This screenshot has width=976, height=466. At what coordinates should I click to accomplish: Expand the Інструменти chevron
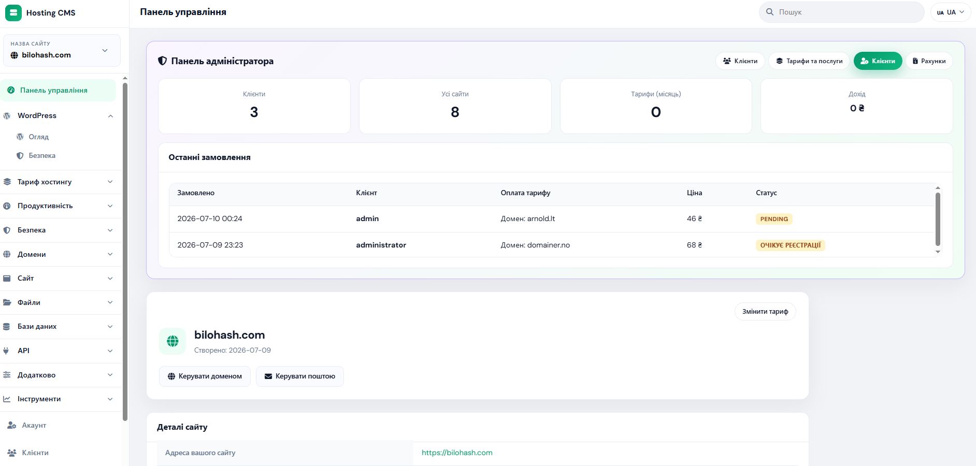[x=110, y=399]
